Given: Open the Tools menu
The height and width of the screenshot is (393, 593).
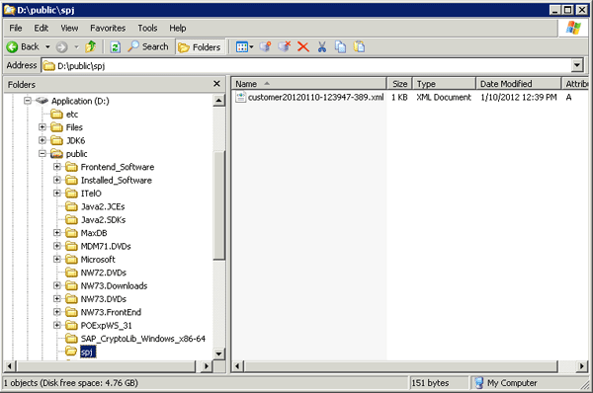Looking at the screenshot, I should coord(147,28).
